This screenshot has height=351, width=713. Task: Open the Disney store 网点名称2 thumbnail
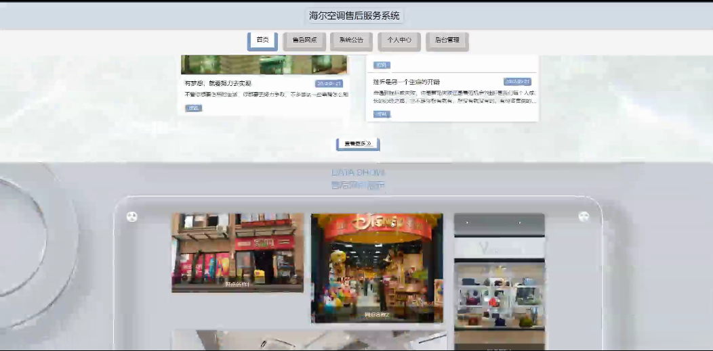377,268
